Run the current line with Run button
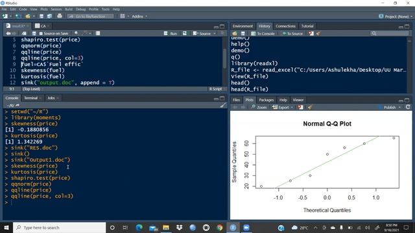415x233 pixels. tap(171, 34)
